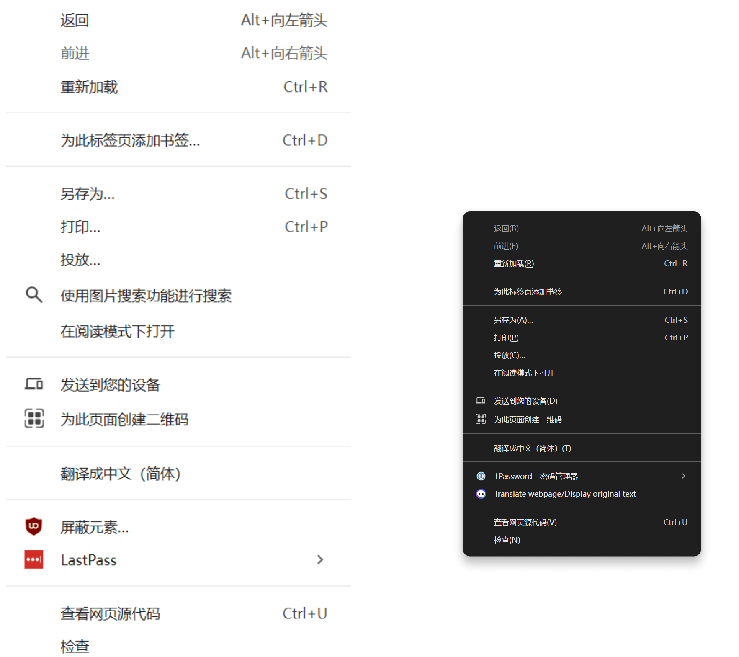Click the Ctrl+U shortcut in the light menu
Screen dimensions: 739x657
(x=305, y=613)
